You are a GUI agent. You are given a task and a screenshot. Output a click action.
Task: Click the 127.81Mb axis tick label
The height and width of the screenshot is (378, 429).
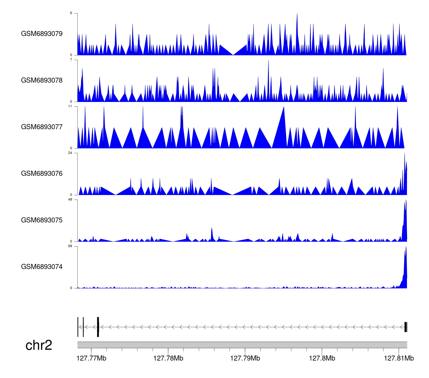tap(399, 359)
